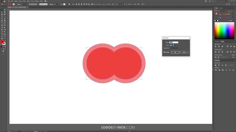Click Minus Back pathfinder icon

pyautogui.click(x=233, y=70)
